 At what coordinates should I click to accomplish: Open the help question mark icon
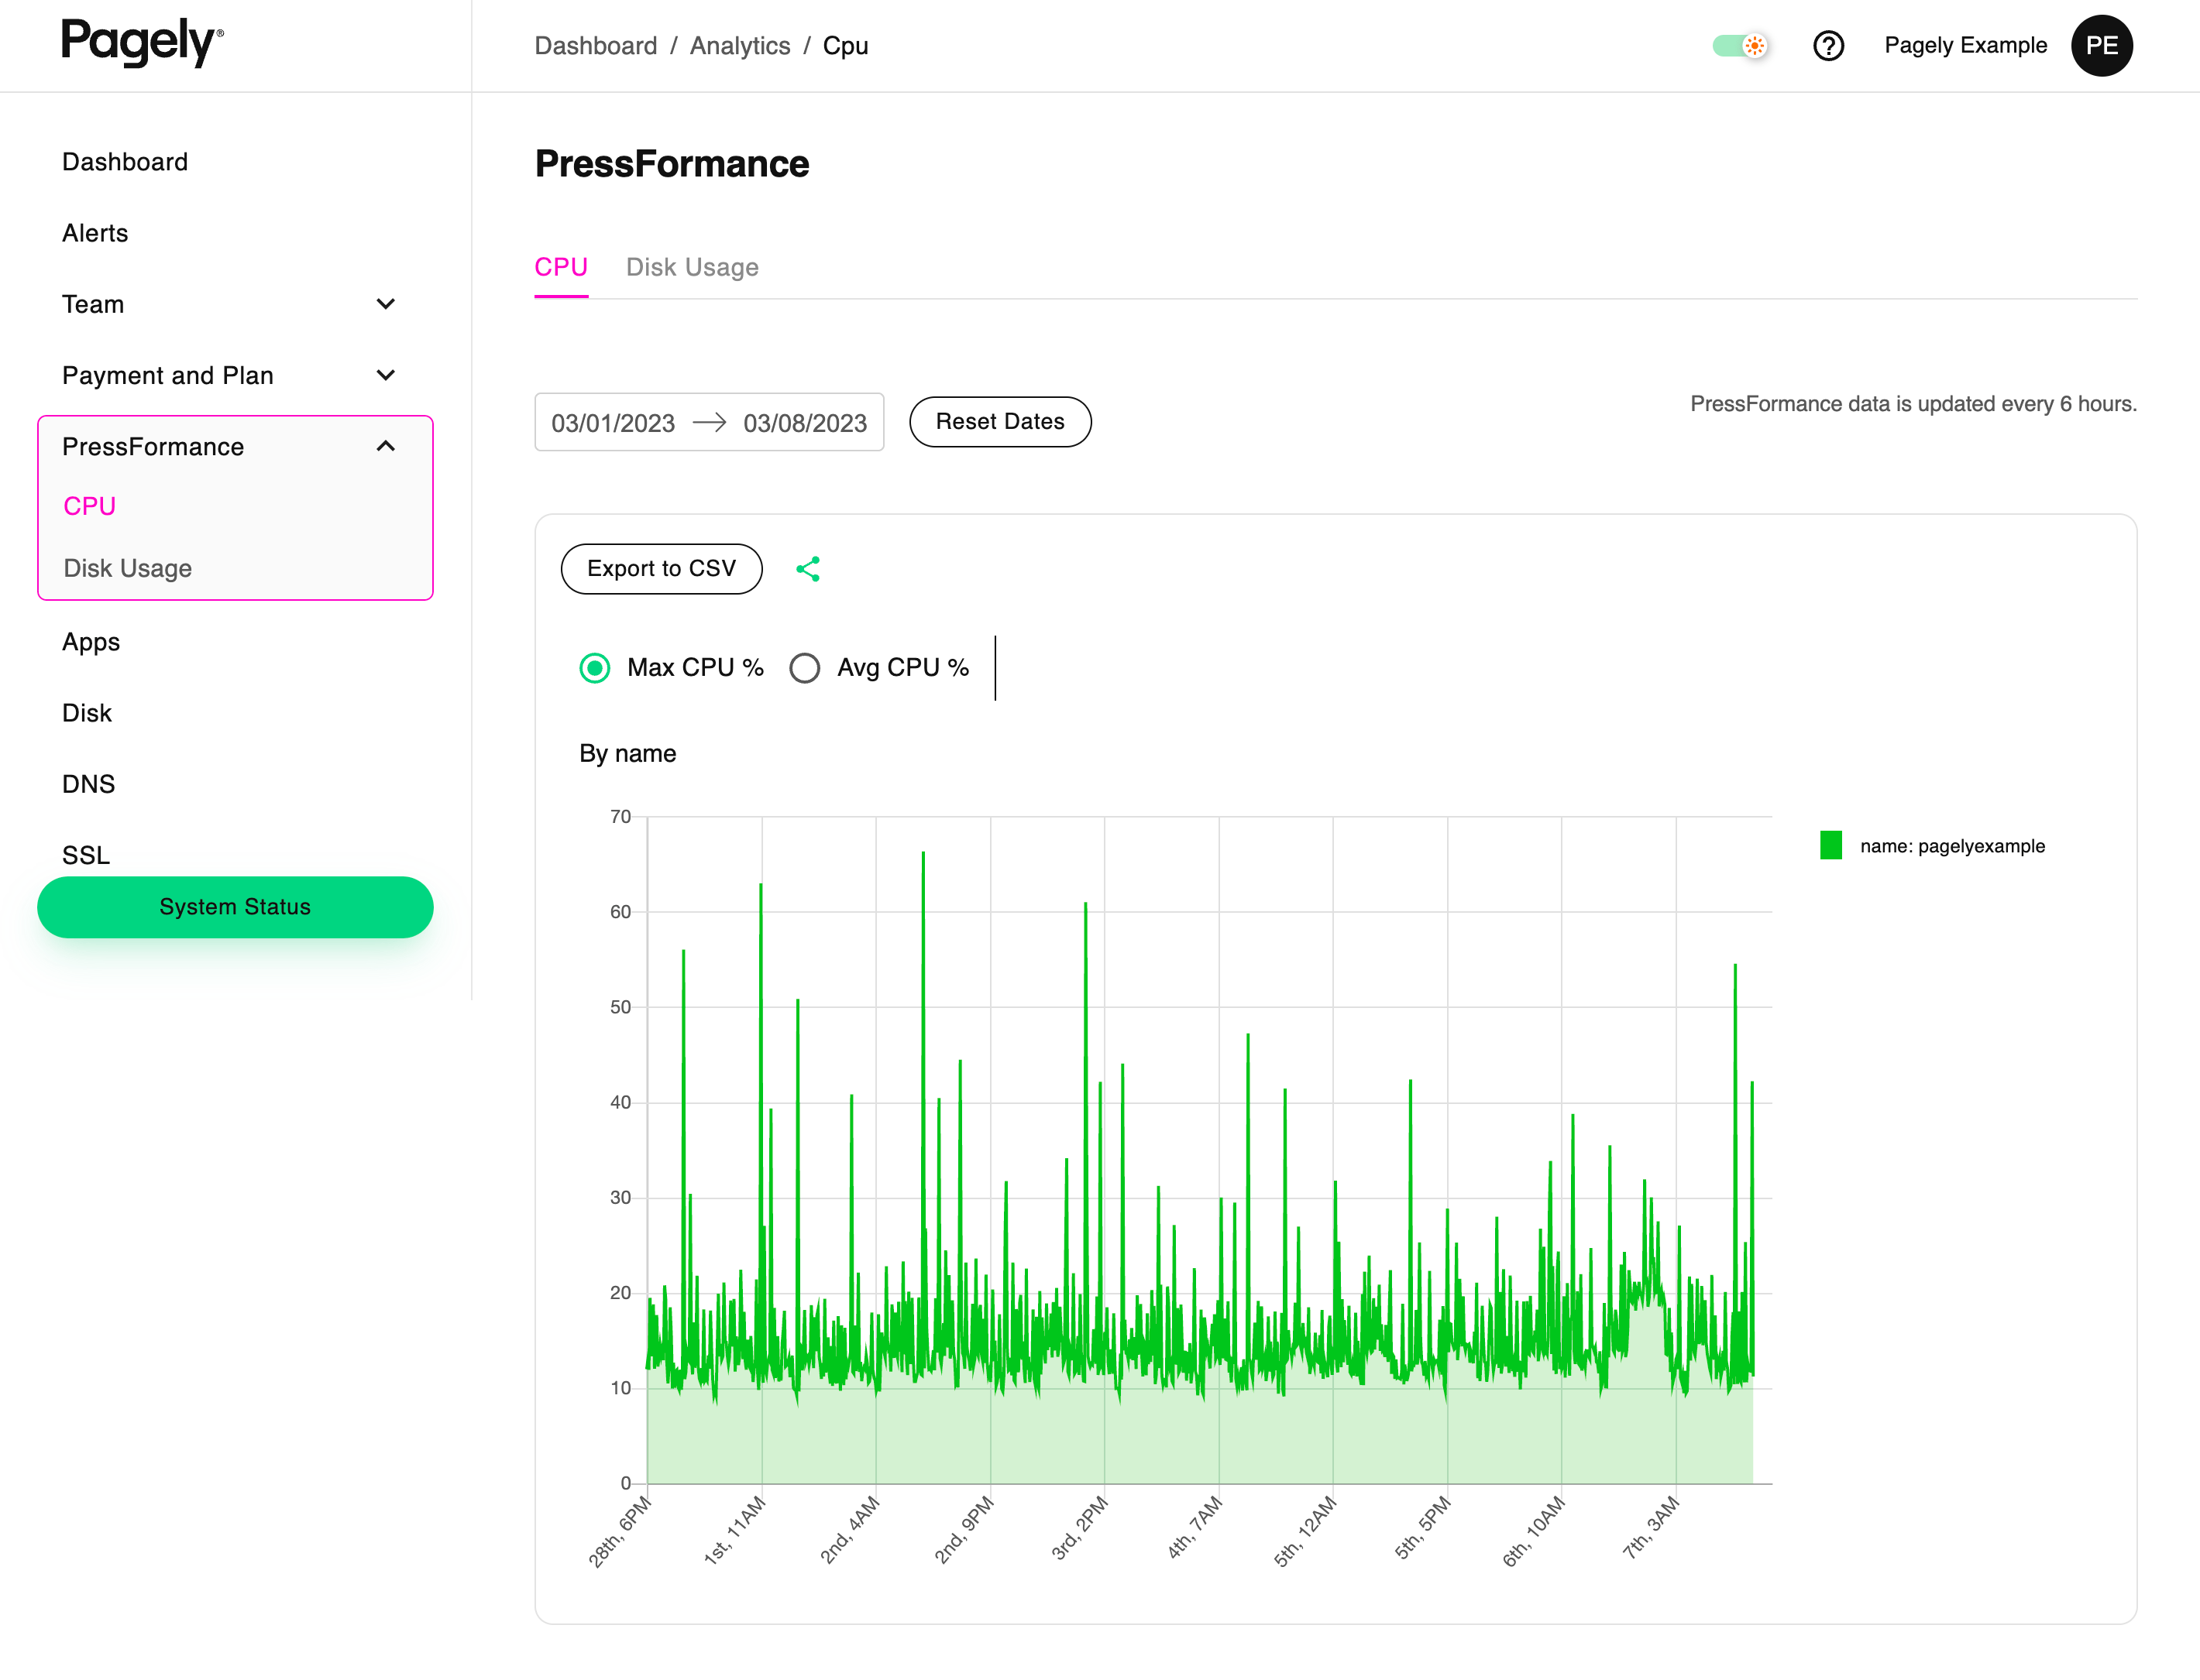pos(1828,46)
